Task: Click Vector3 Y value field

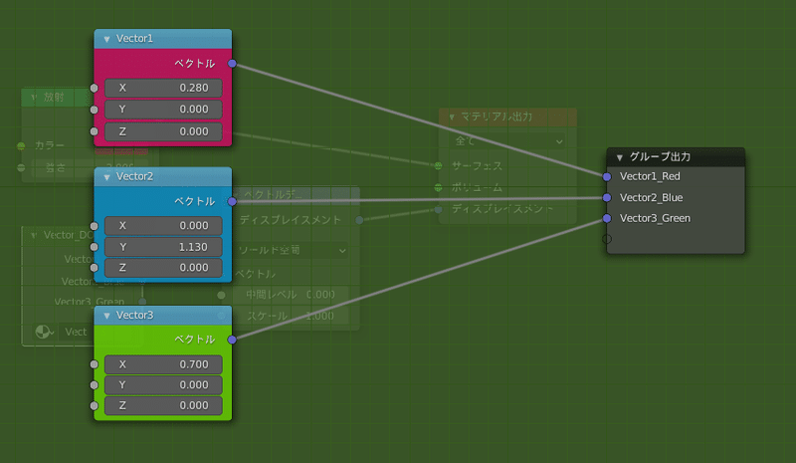Action: coord(163,385)
